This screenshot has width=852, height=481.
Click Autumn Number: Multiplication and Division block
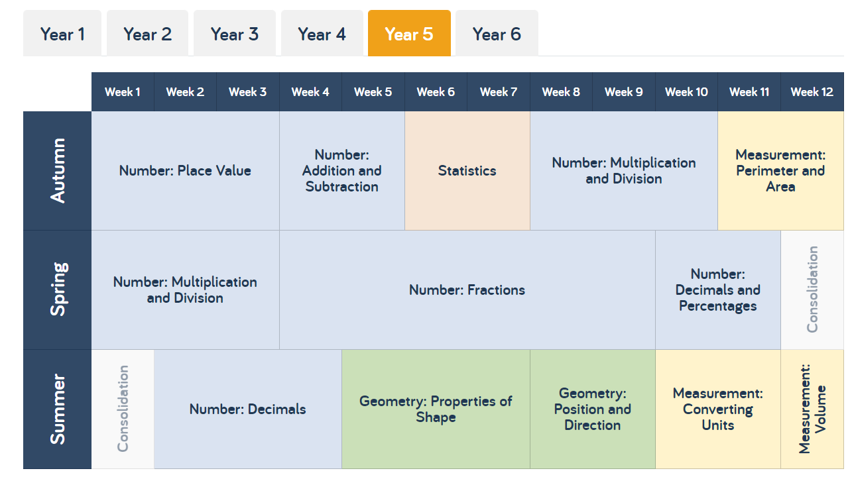tap(624, 171)
